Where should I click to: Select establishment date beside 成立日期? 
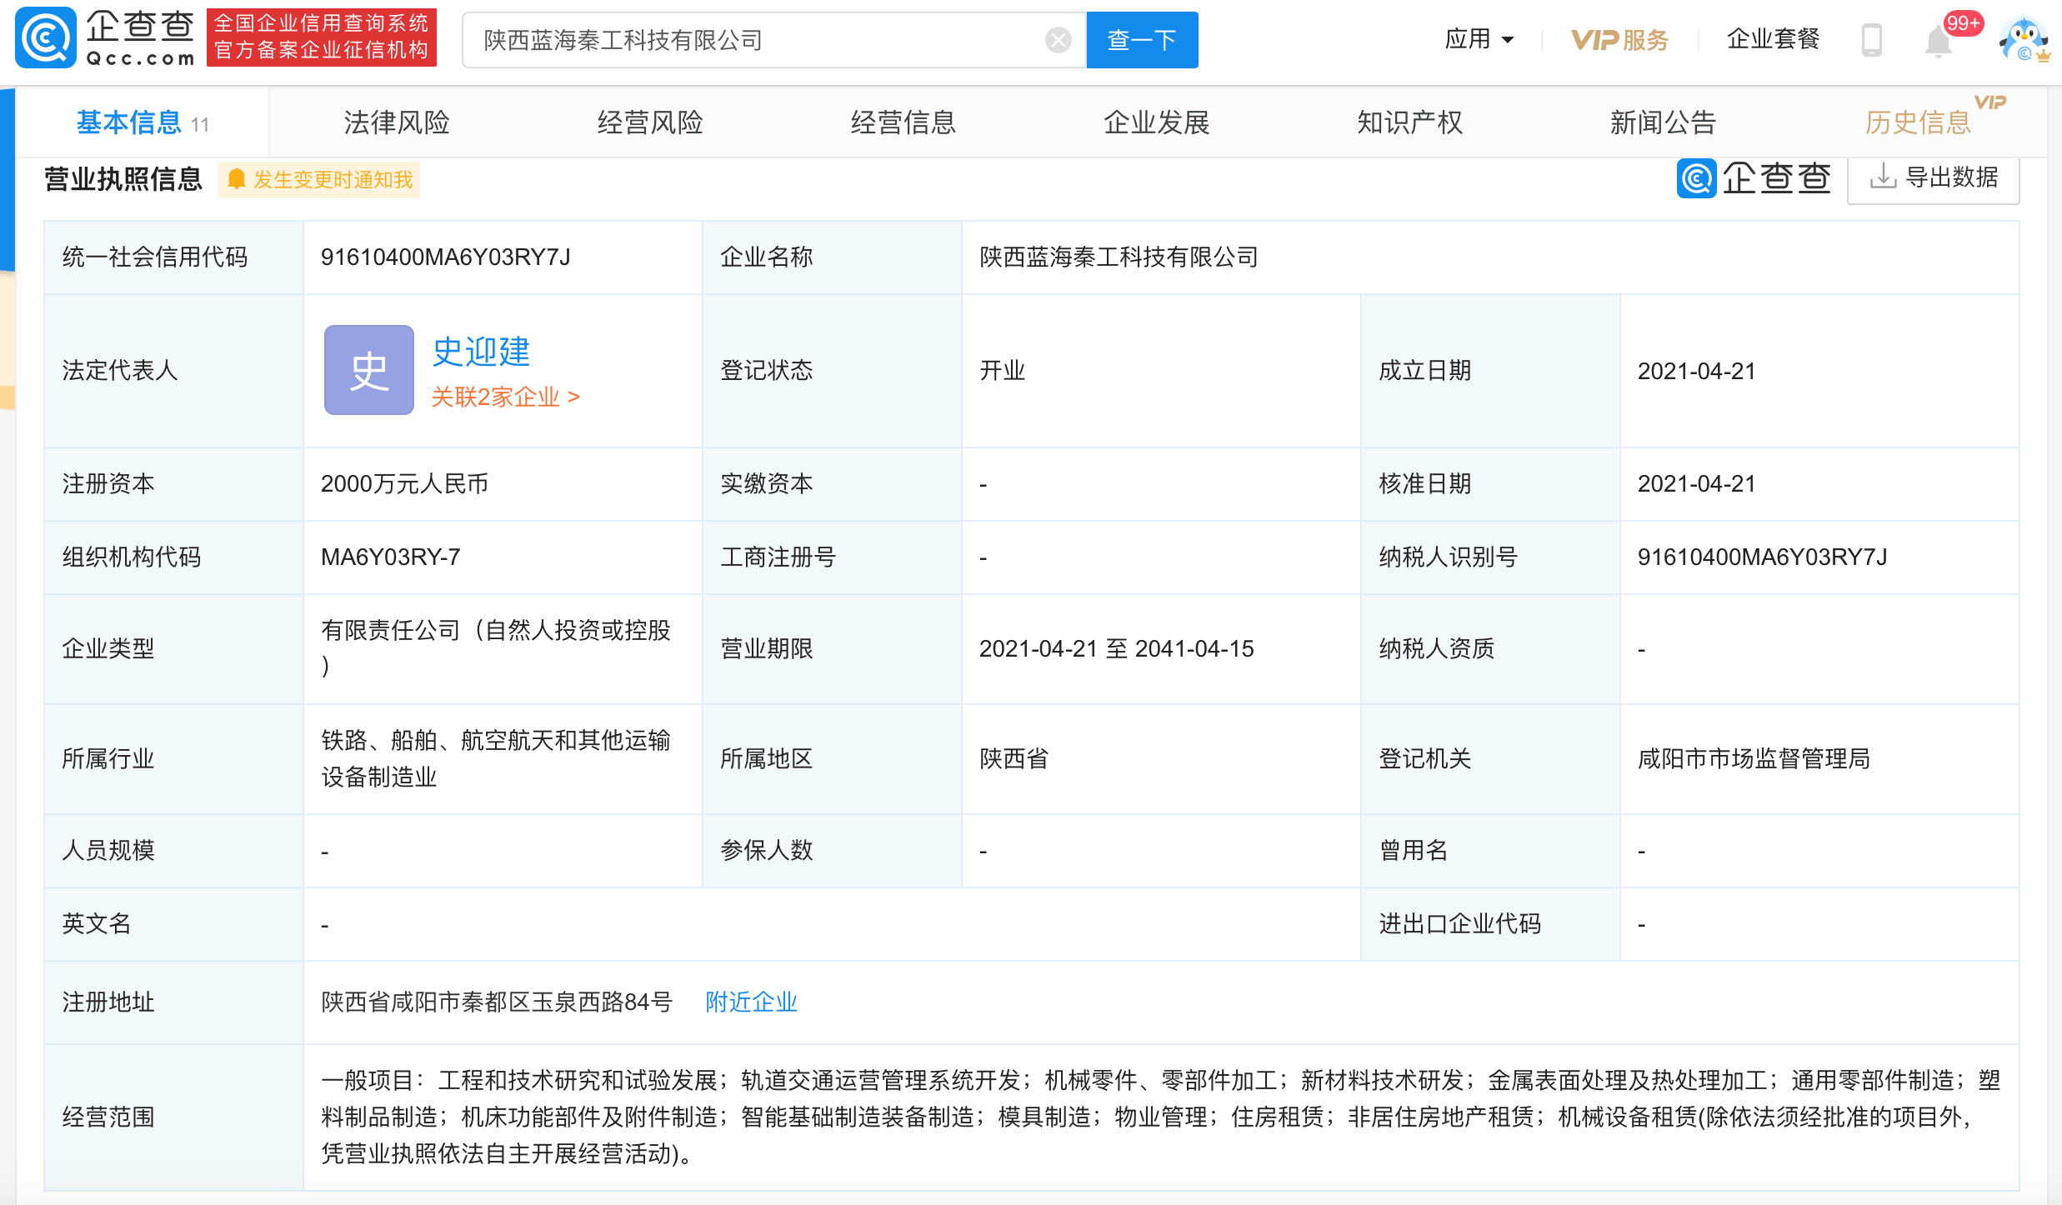1696,371
